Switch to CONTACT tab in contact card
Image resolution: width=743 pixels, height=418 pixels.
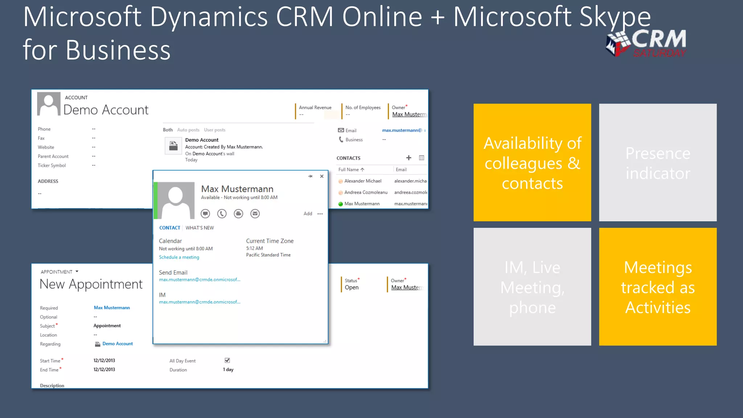click(170, 228)
